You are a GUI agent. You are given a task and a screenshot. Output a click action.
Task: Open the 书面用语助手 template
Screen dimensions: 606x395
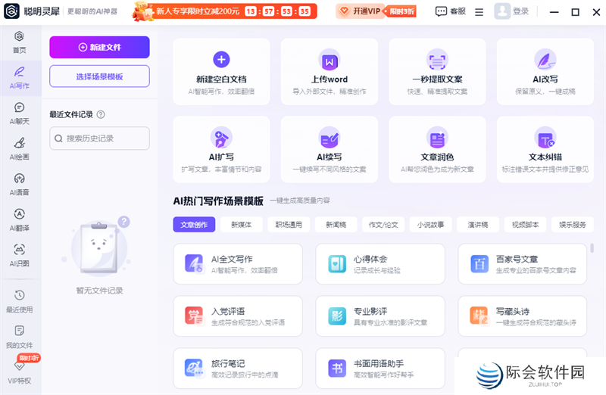point(380,369)
